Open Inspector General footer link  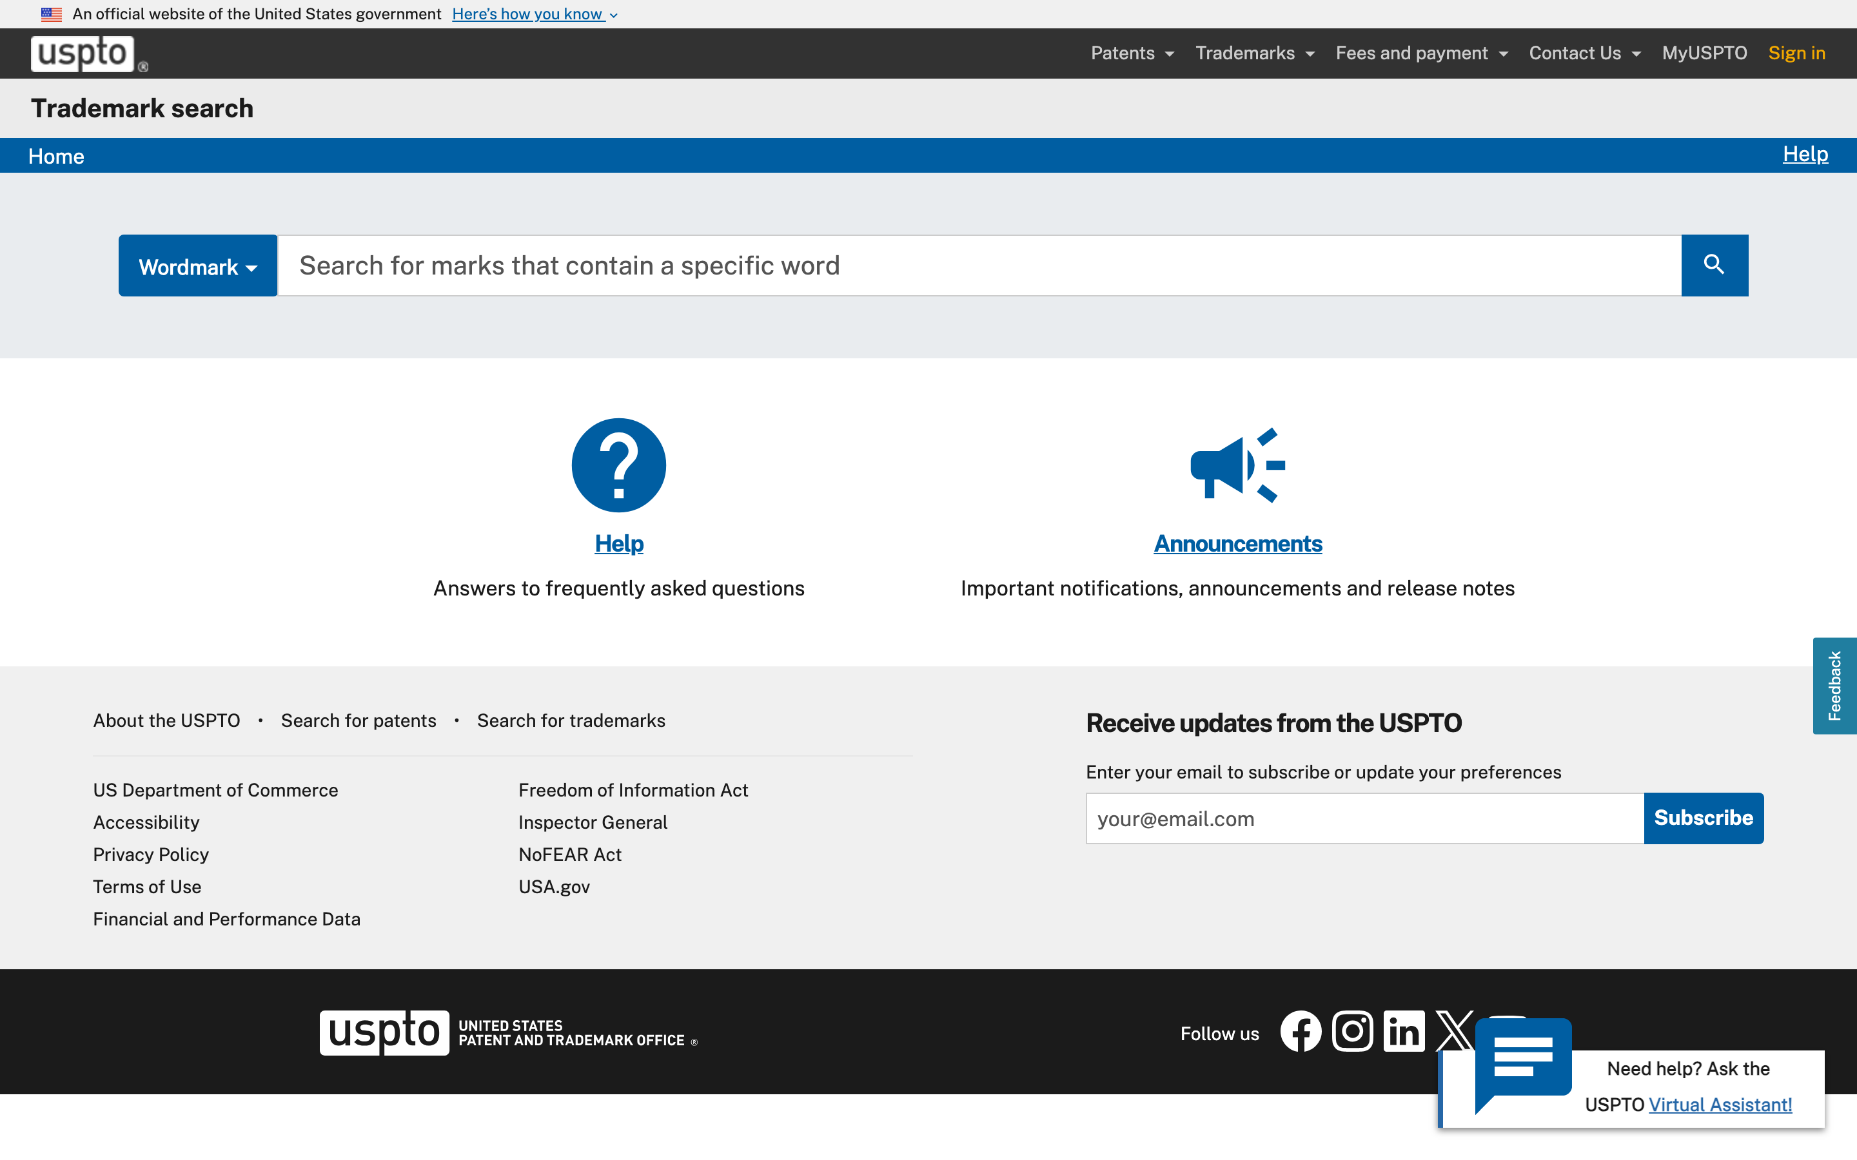point(593,822)
